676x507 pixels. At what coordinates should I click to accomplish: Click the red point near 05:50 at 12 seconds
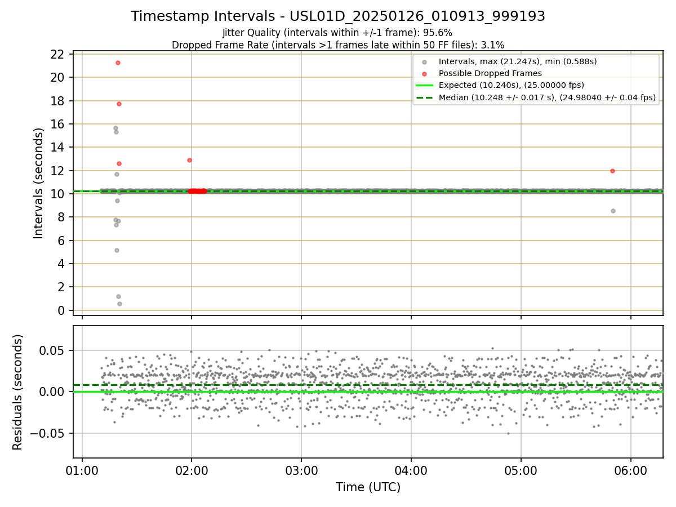[x=612, y=171]
